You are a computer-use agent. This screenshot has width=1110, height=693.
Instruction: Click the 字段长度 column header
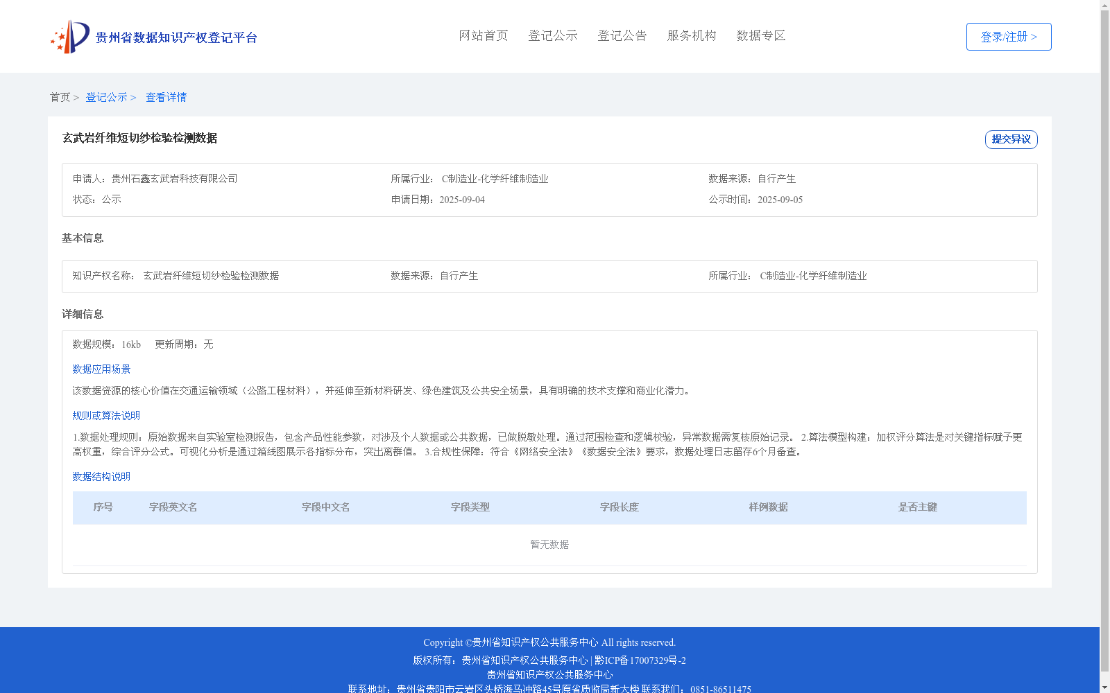(x=619, y=507)
